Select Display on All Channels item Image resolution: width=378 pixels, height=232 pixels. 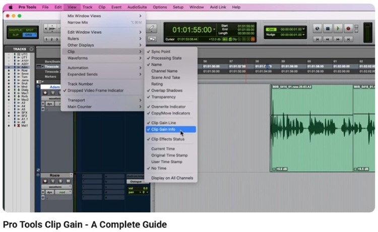(171, 178)
